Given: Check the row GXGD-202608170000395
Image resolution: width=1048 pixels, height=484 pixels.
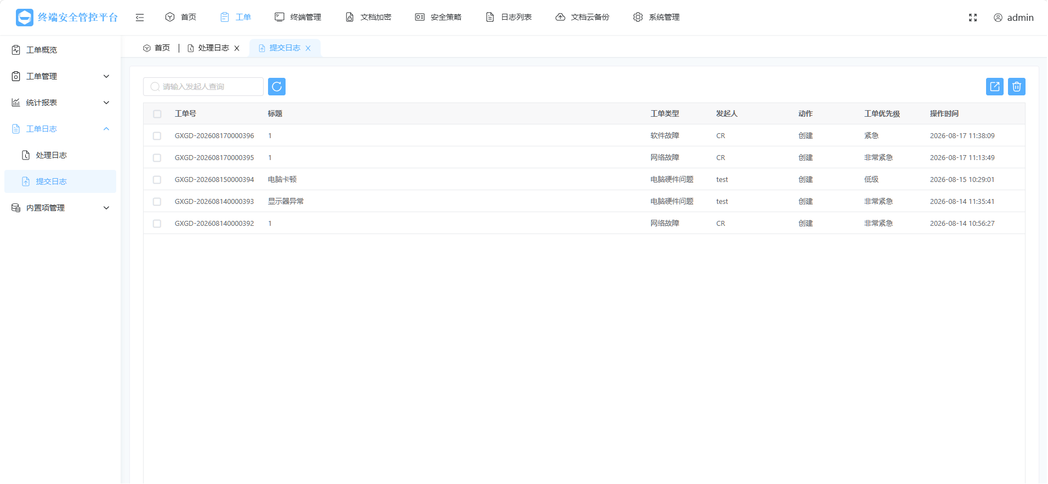Looking at the screenshot, I should (x=157, y=158).
